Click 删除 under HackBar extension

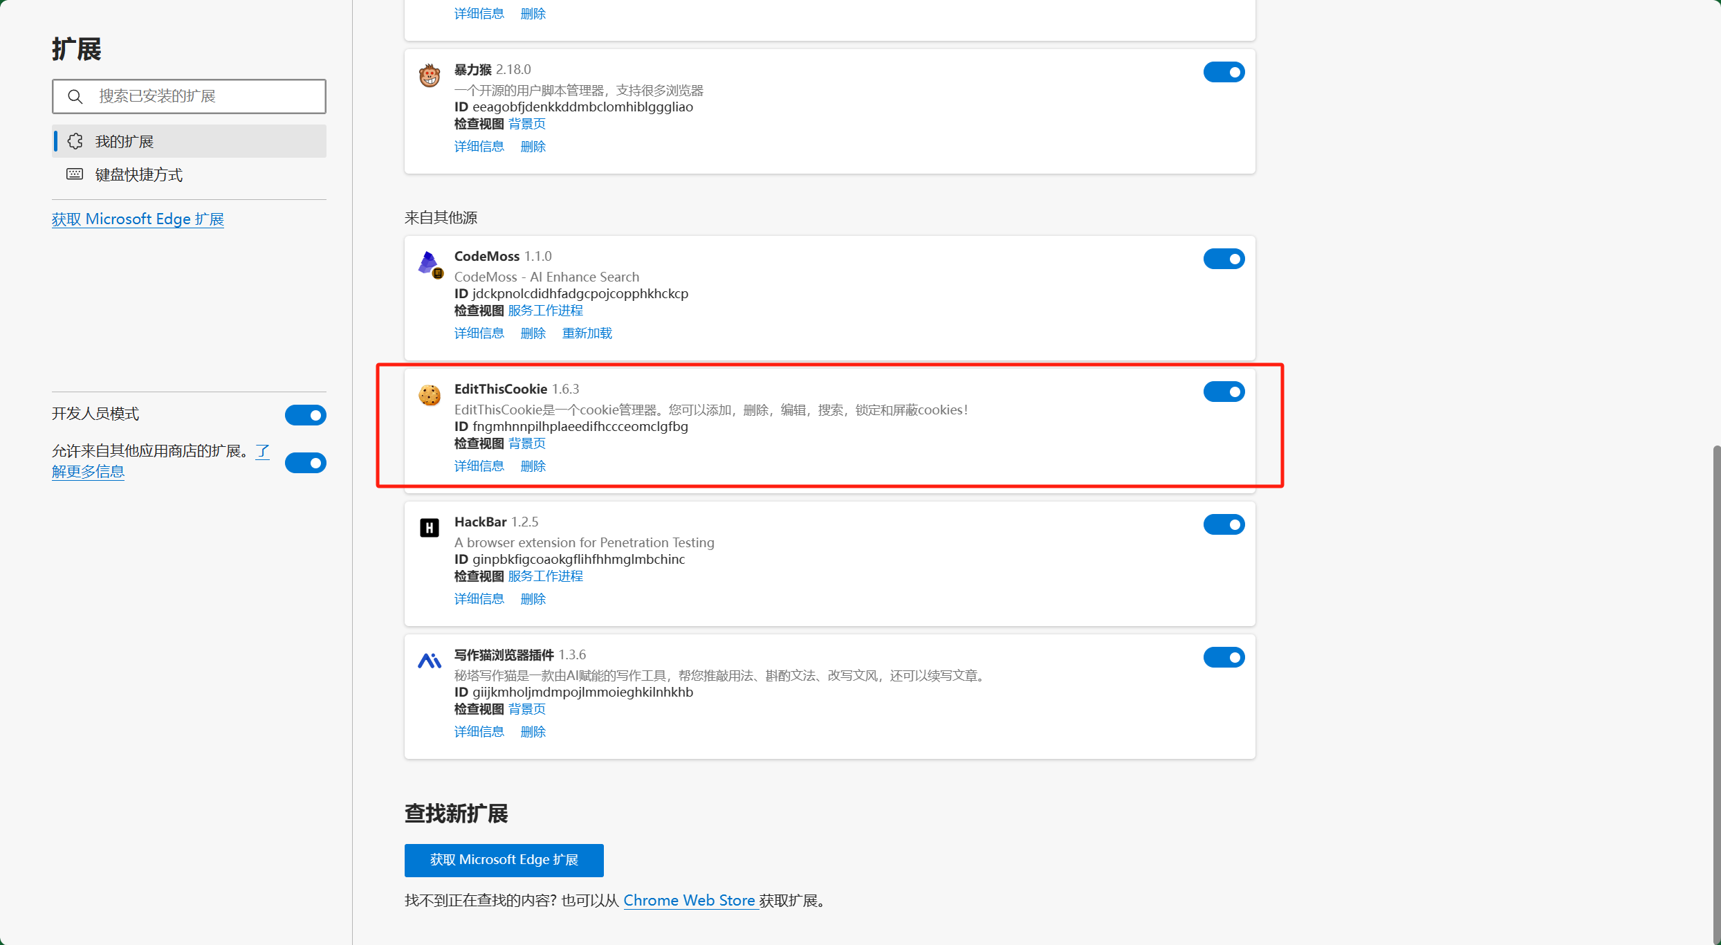[x=533, y=599]
